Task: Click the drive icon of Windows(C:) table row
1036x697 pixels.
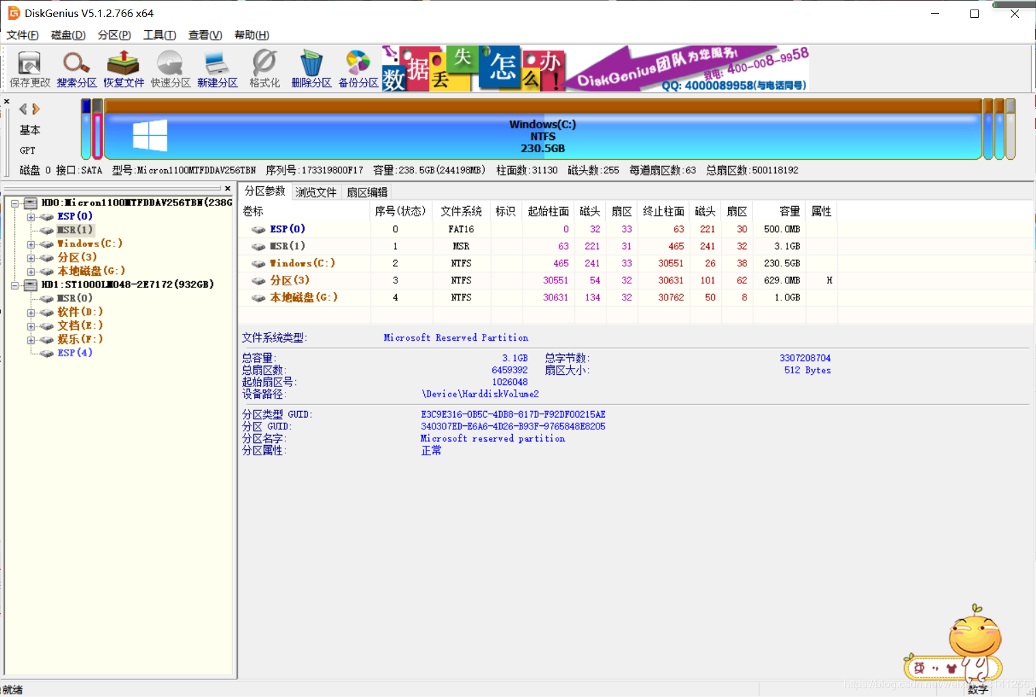Action: coord(258,264)
